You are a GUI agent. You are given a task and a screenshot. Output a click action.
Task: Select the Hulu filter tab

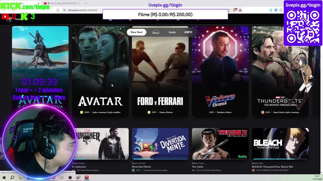(172, 32)
